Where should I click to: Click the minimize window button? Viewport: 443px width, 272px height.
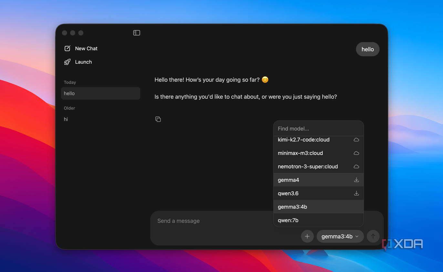point(73,33)
